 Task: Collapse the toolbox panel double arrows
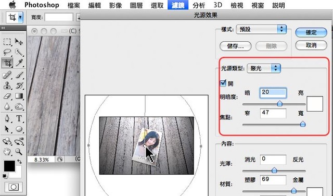(x=3, y=28)
